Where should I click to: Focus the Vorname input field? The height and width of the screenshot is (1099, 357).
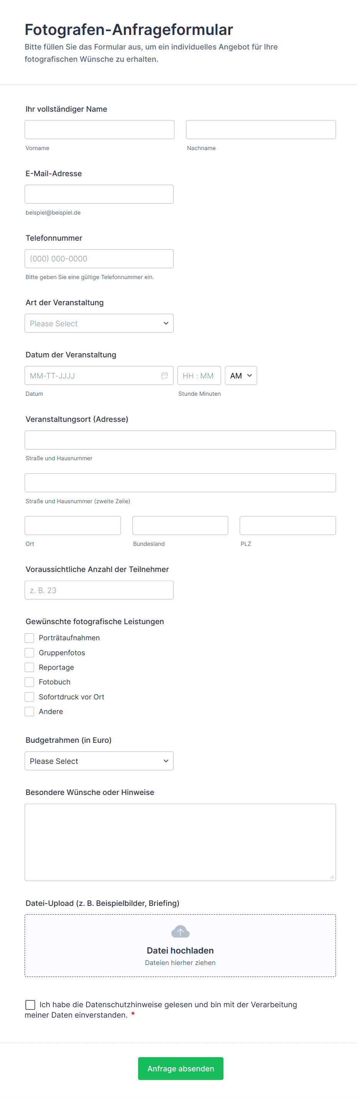pos(99,130)
